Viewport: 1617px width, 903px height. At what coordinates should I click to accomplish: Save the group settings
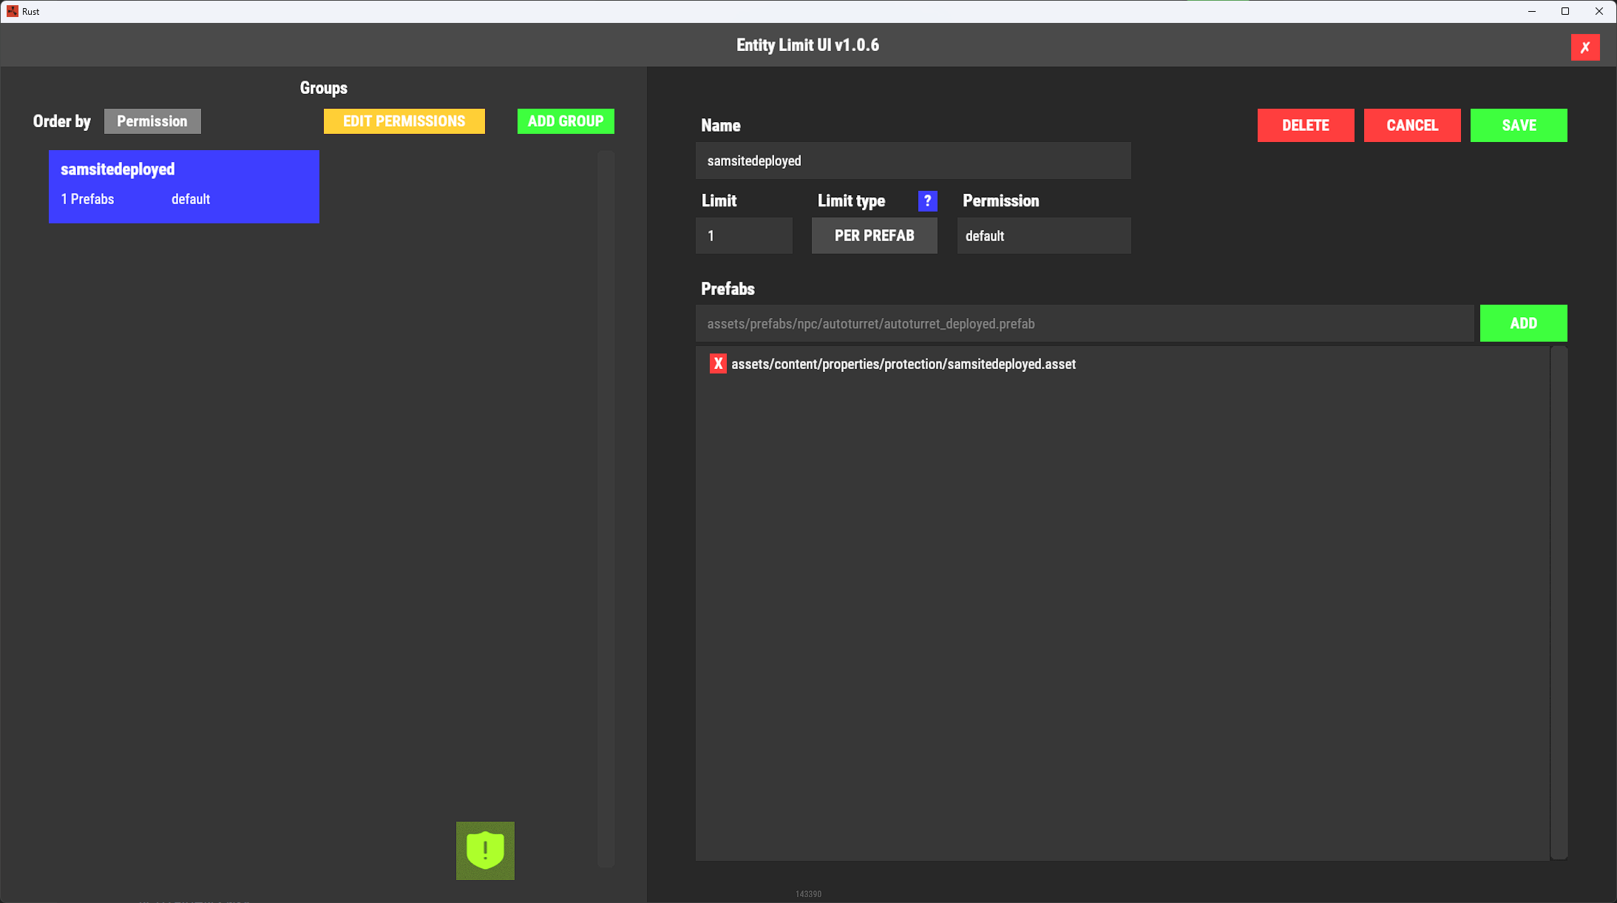coord(1518,125)
